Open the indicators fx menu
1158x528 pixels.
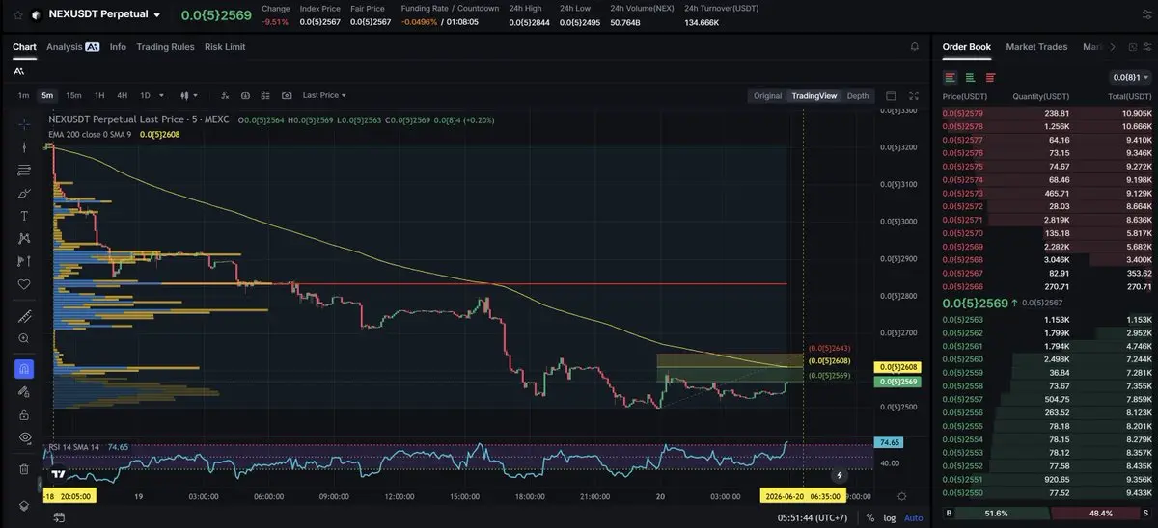click(225, 95)
